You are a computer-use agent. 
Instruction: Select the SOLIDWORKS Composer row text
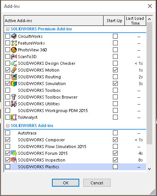pyautogui.click(x=41, y=140)
